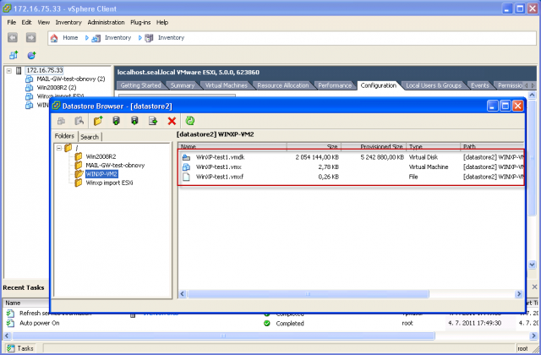Open the Administration menu

[x=106, y=23]
